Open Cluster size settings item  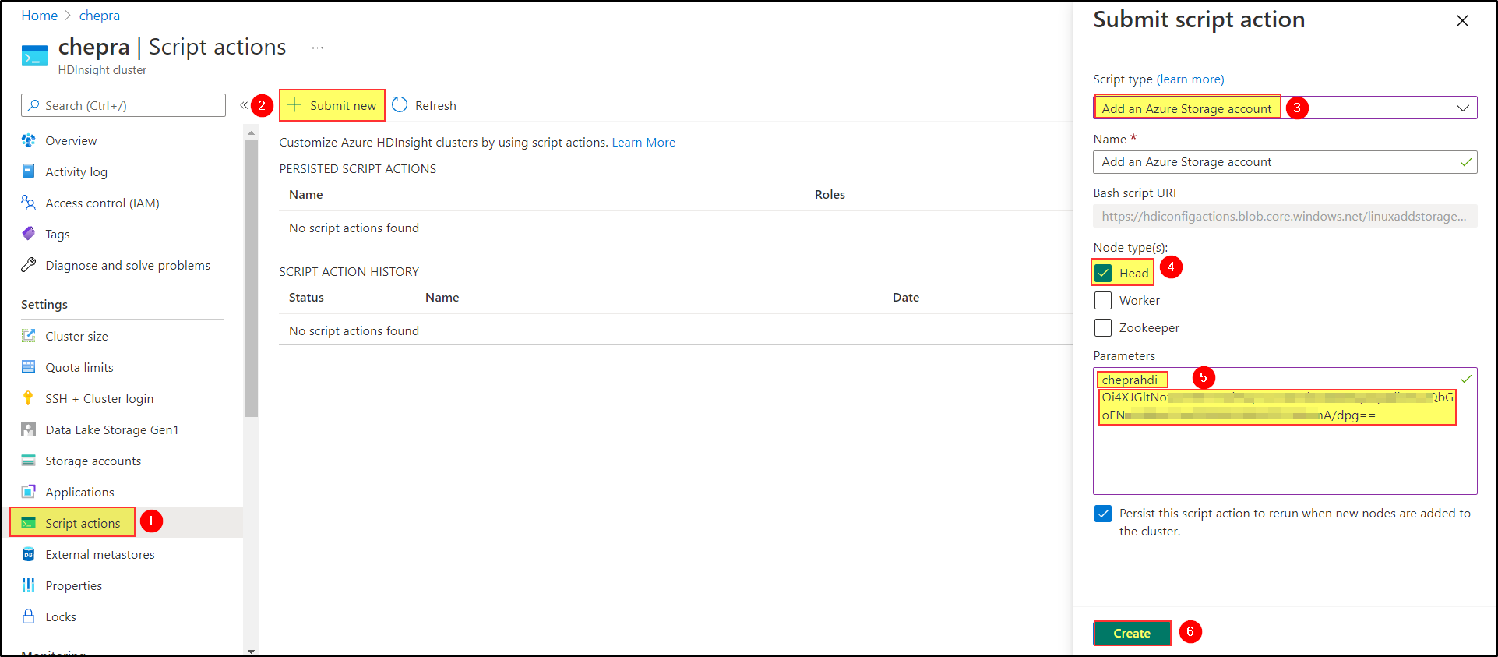[76, 336]
